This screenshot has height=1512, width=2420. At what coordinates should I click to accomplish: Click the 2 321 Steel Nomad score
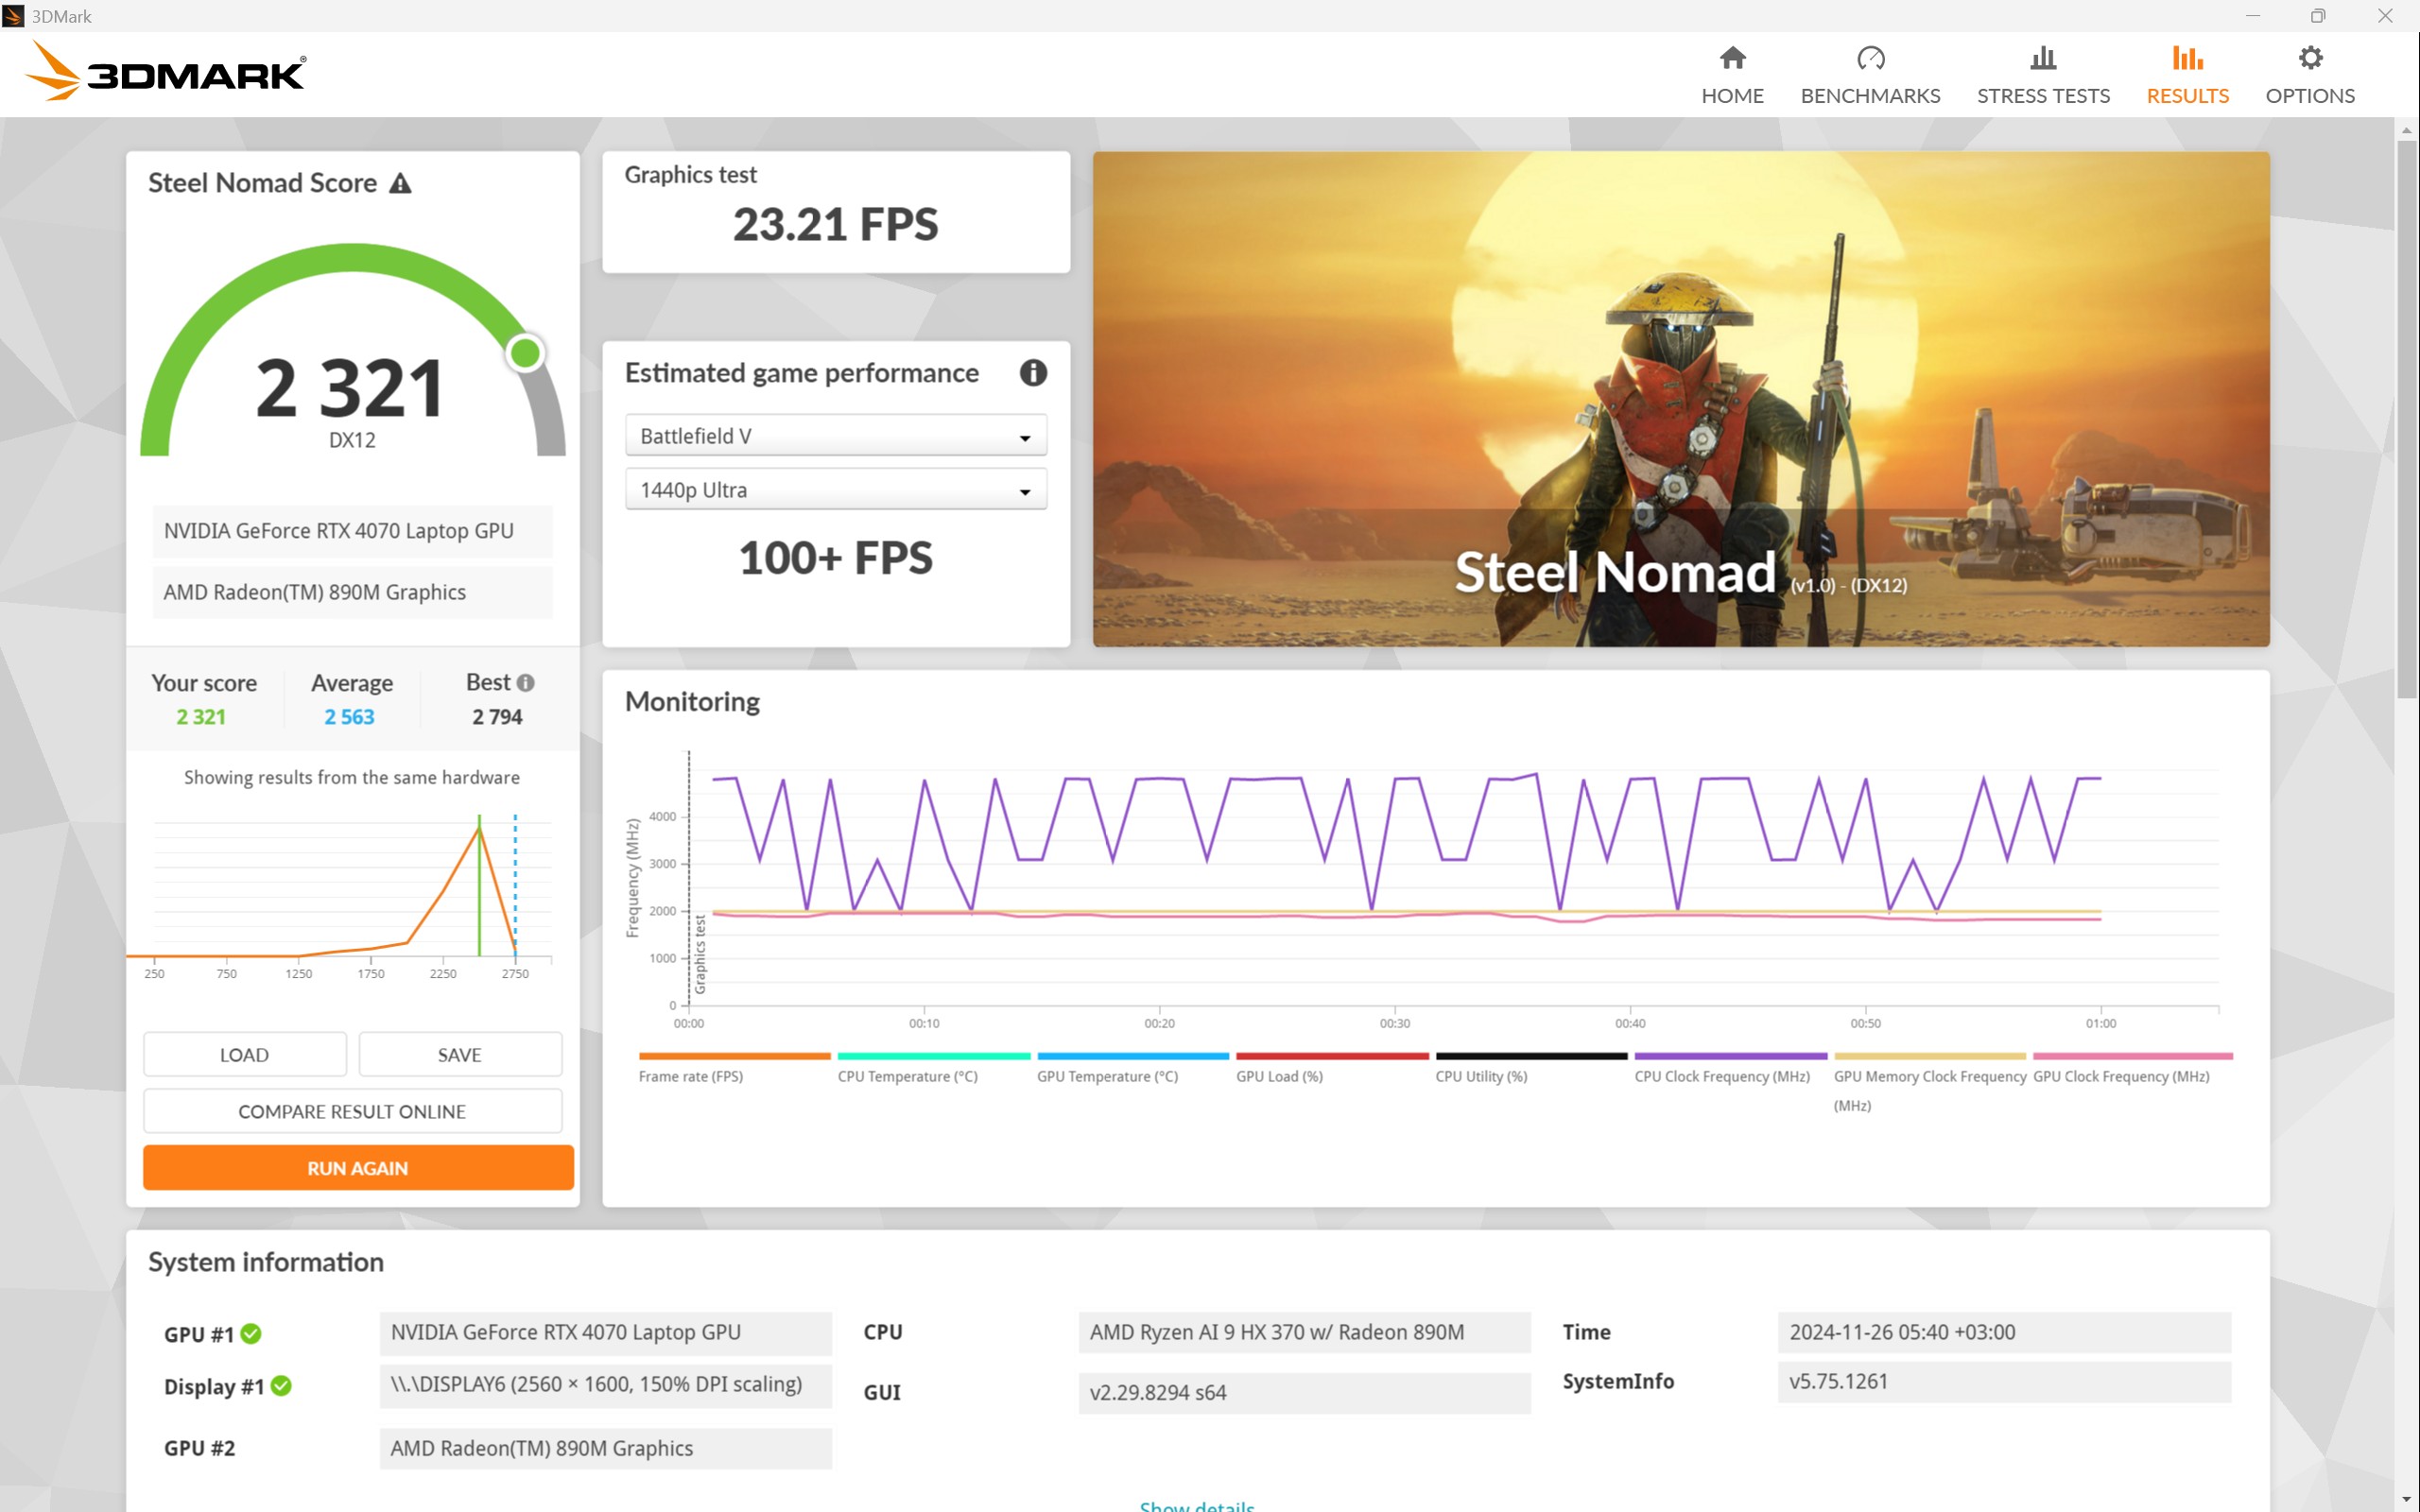point(351,387)
